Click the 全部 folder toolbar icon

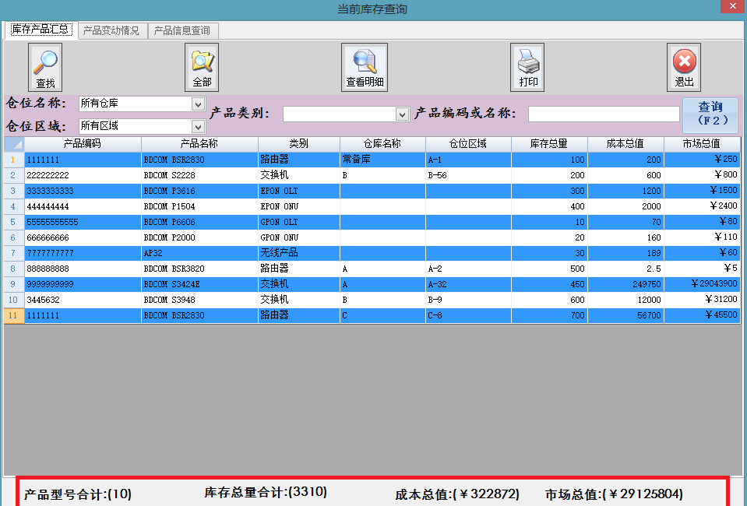202,67
